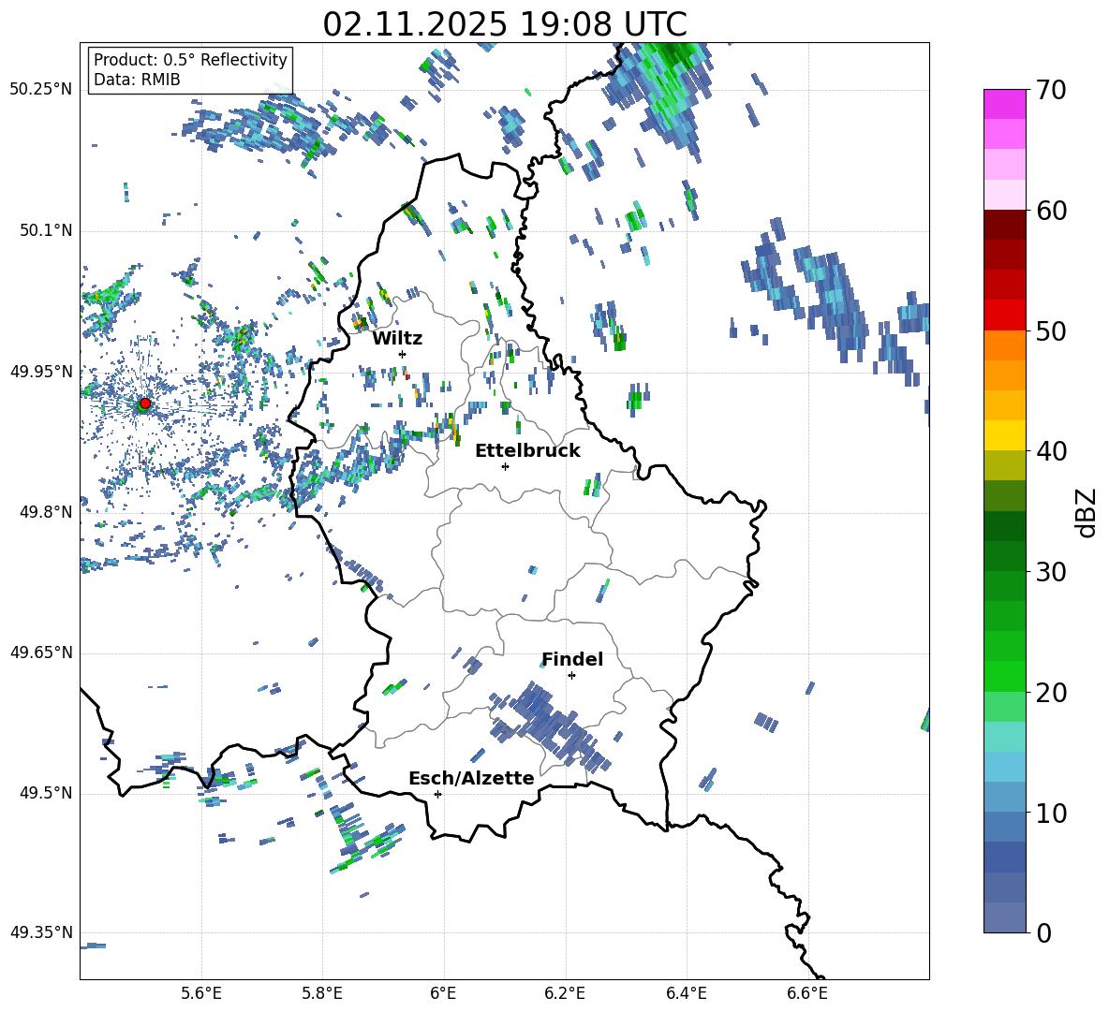This screenshot has width=1109, height=1012.
Task: Click the 5.6°E longitude label
Action: coord(201,993)
